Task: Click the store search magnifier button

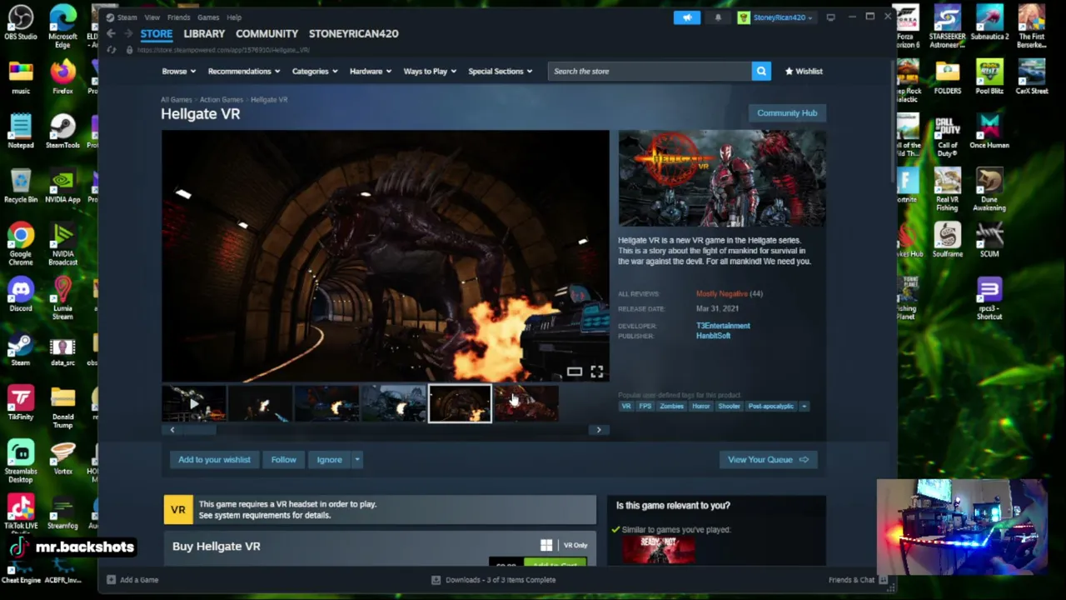Action: coord(761,71)
